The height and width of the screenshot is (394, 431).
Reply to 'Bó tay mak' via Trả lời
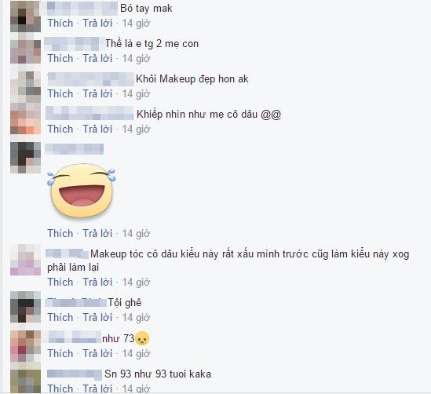click(x=97, y=23)
